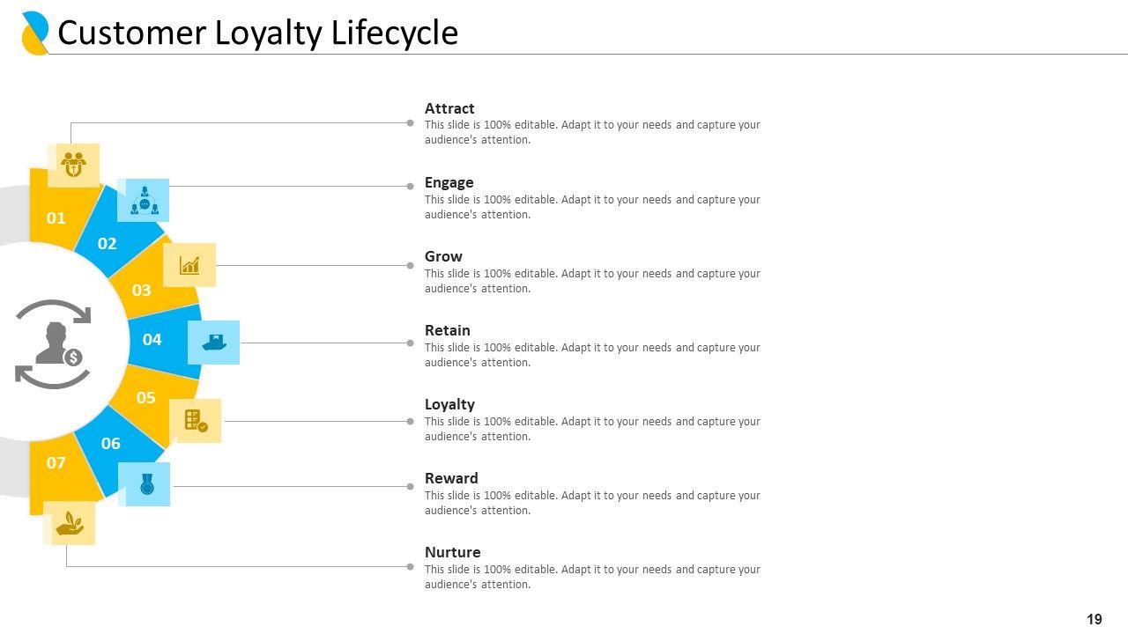Click slide number 19

tap(1094, 619)
